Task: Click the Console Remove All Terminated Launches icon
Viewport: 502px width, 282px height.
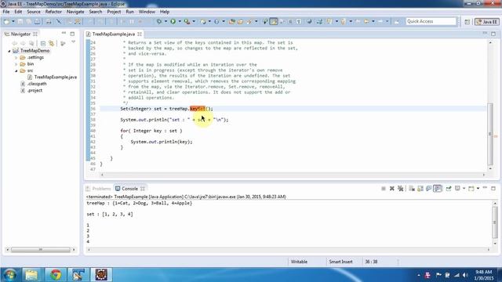Action: [401, 189]
